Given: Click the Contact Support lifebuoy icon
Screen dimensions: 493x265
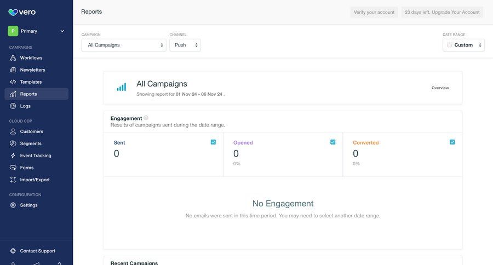Looking at the screenshot, I should pos(13,251).
